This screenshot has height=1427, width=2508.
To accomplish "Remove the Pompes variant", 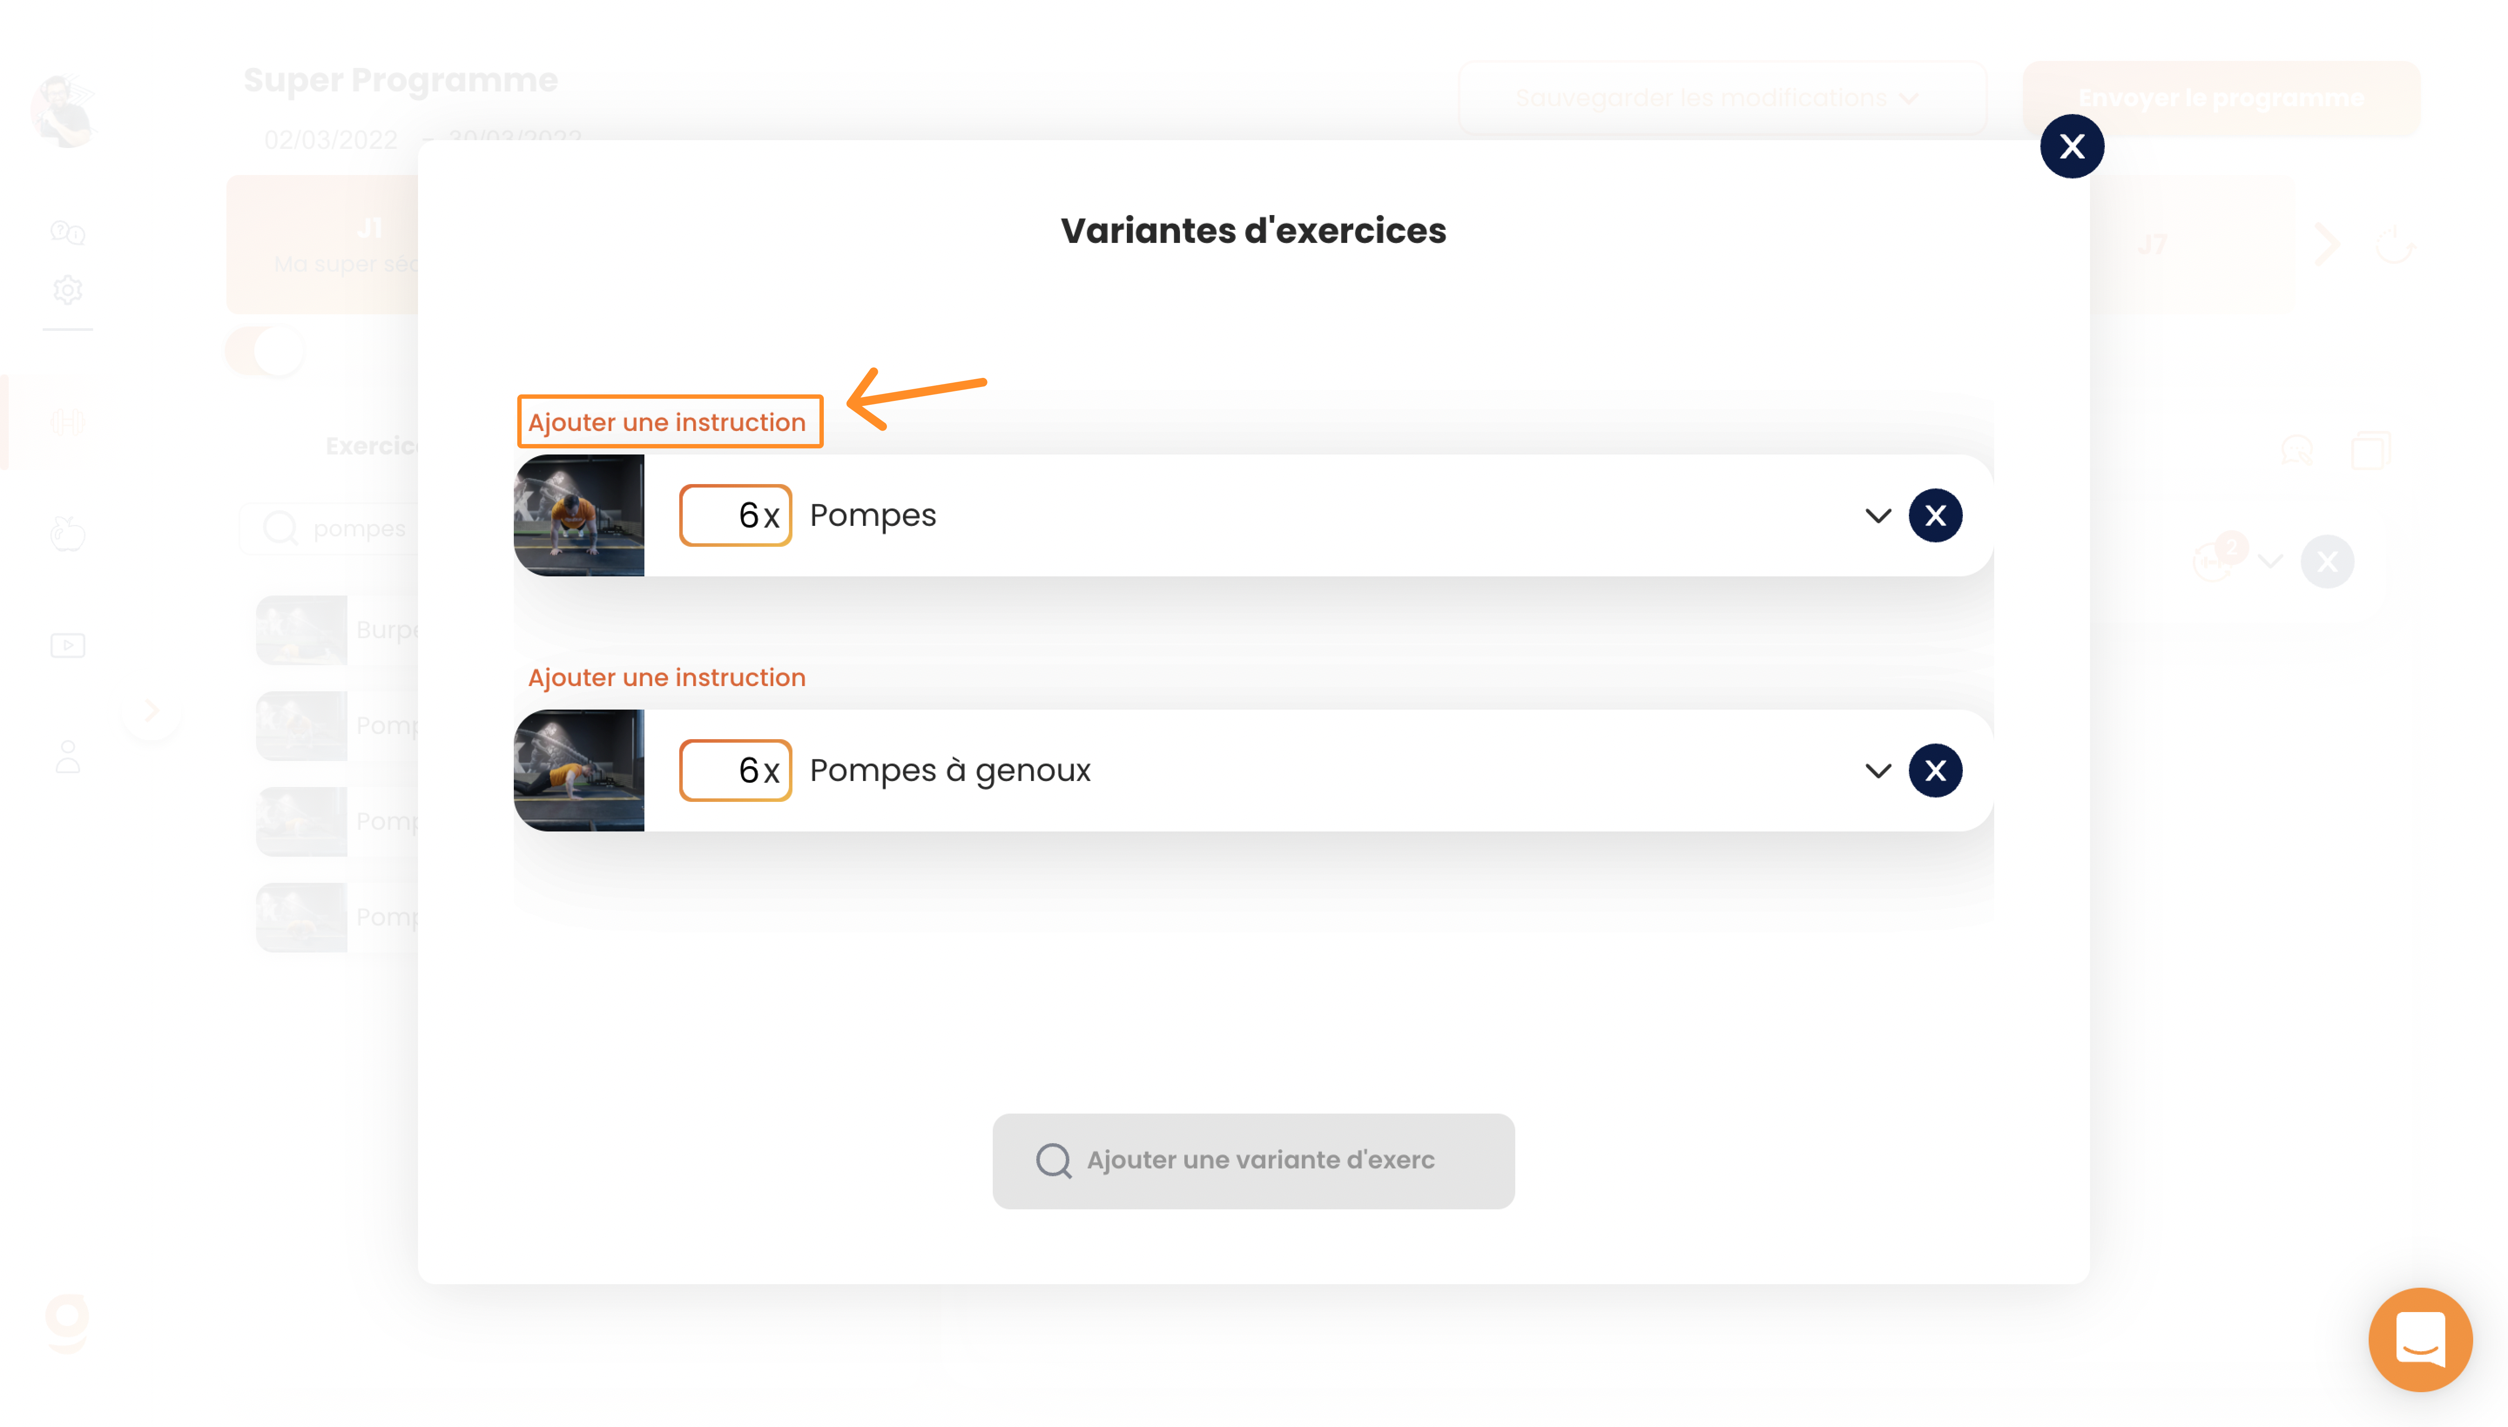I will click(x=1935, y=515).
